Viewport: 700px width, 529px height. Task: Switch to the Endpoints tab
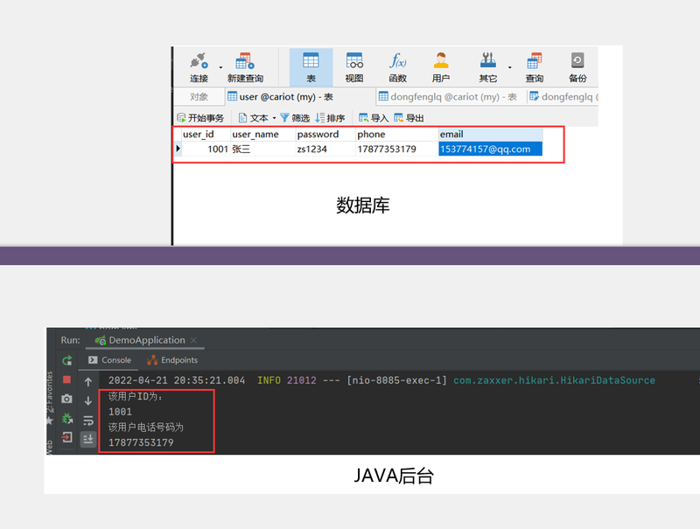172,360
